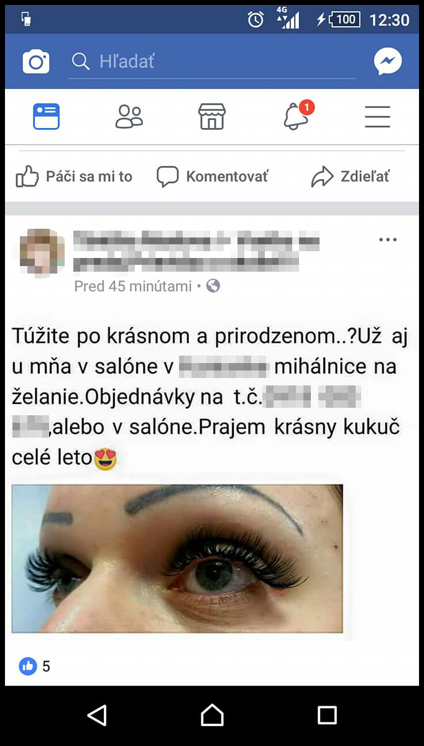The width and height of the screenshot is (424, 746).
Task: Like the post via Páči sa mi to
Action: 74,177
